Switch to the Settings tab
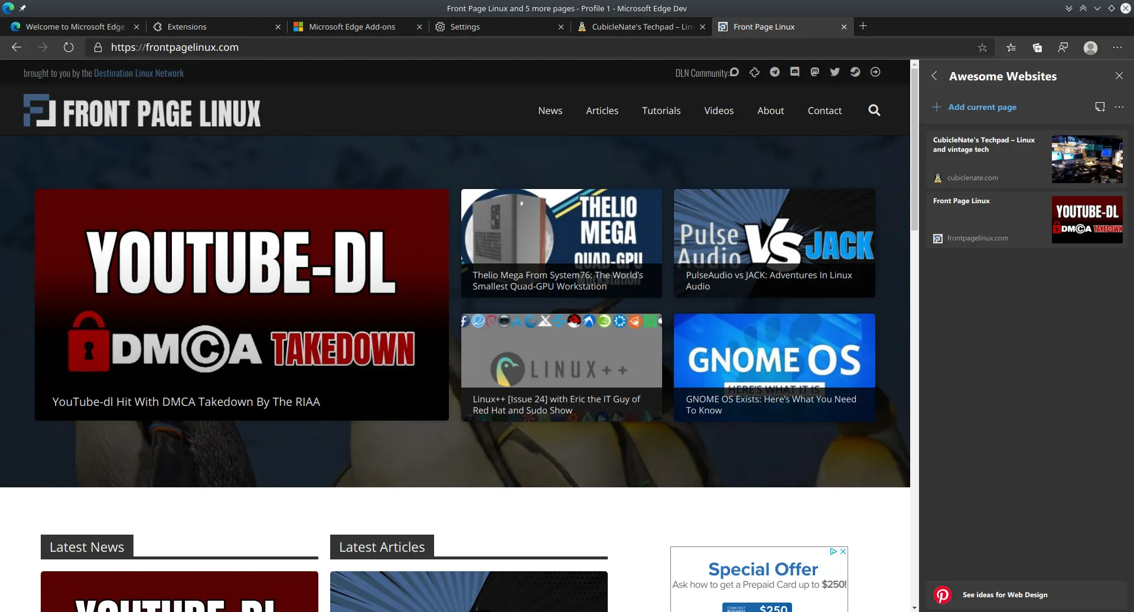Screen dimensions: 1134x612 click(465, 27)
